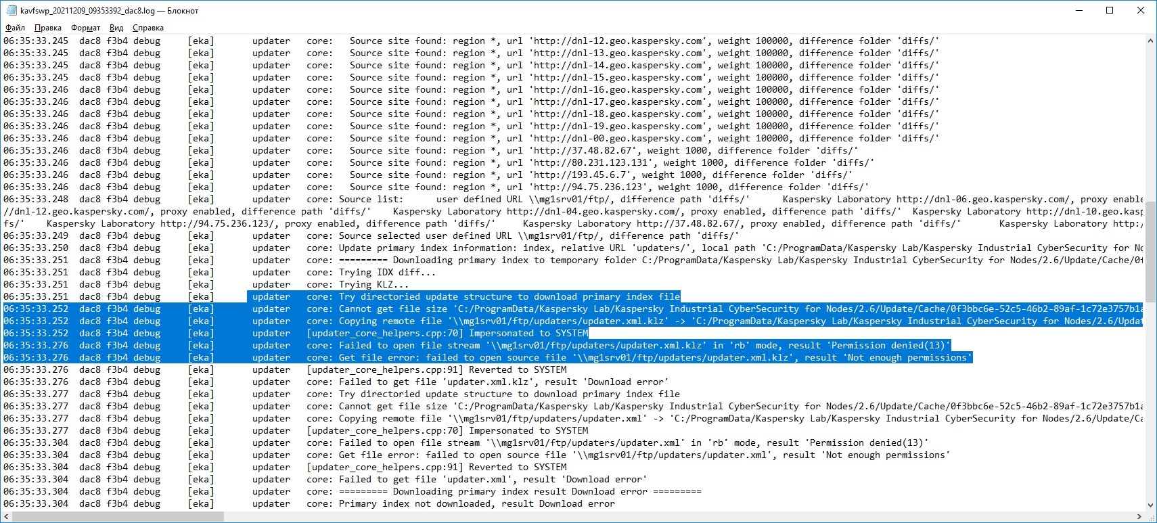Click the highlighted 'Copying remote file' updater.xml.klz line
The image size is (1157, 523).
[573, 321]
